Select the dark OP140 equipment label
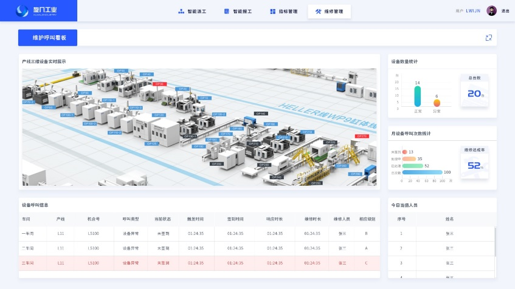 (x=260, y=114)
